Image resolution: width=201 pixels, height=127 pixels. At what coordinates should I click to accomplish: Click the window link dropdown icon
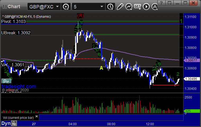click(x=170, y=3)
